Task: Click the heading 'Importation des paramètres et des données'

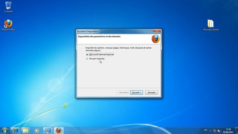Action: 99,36
